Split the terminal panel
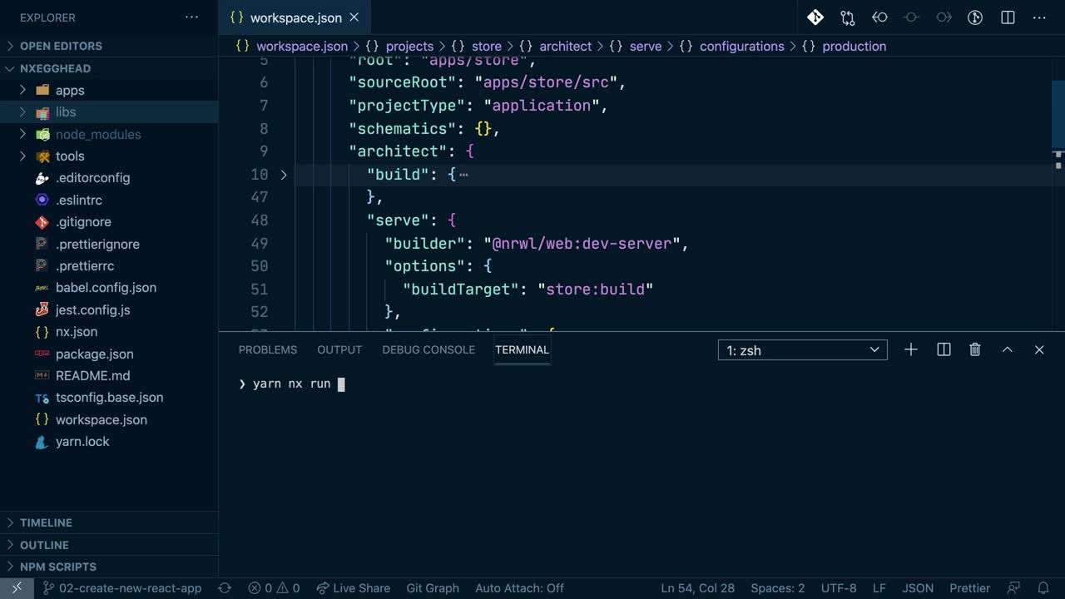Viewport: 1065px width, 599px height. coord(943,349)
